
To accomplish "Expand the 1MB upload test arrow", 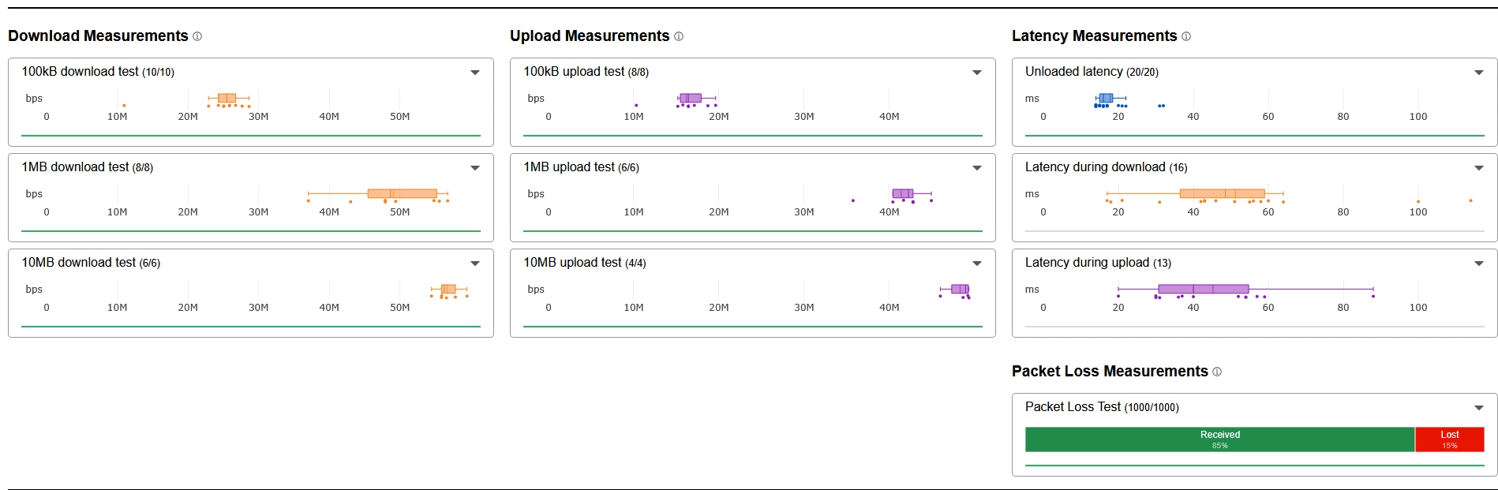I will coord(977,168).
